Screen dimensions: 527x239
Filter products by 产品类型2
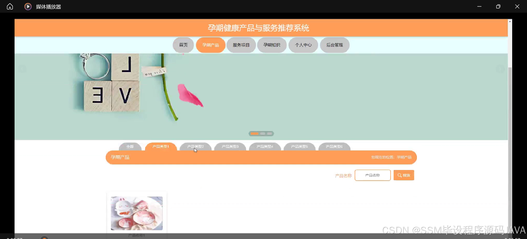[195, 147]
